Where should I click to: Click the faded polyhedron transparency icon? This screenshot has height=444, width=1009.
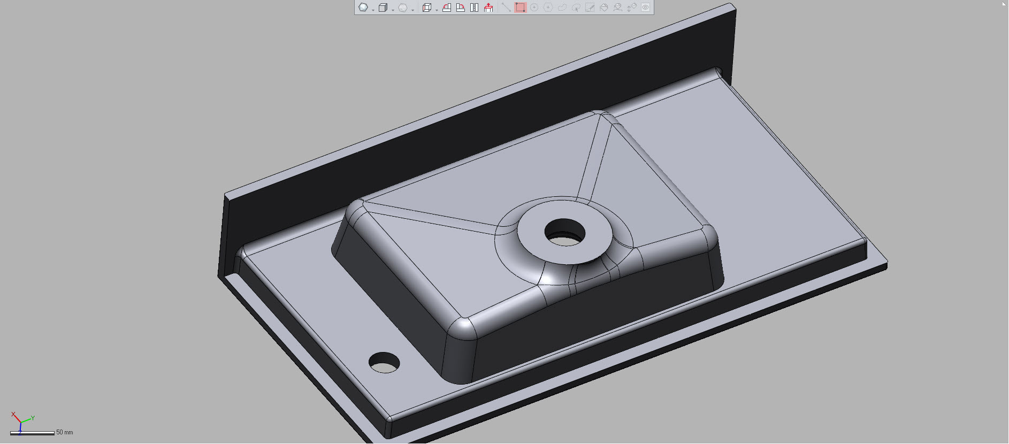pyautogui.click(x=403, y=7)
